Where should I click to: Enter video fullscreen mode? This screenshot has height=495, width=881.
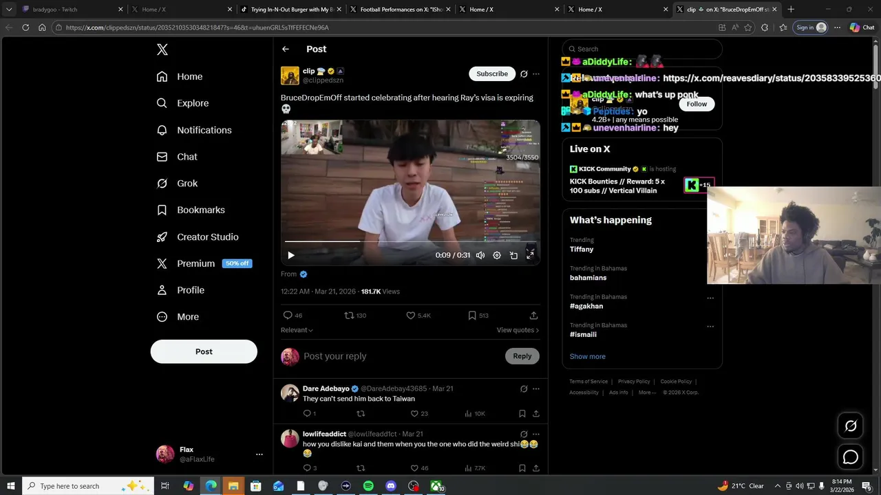pyautogui.click(x=530, y=255)
